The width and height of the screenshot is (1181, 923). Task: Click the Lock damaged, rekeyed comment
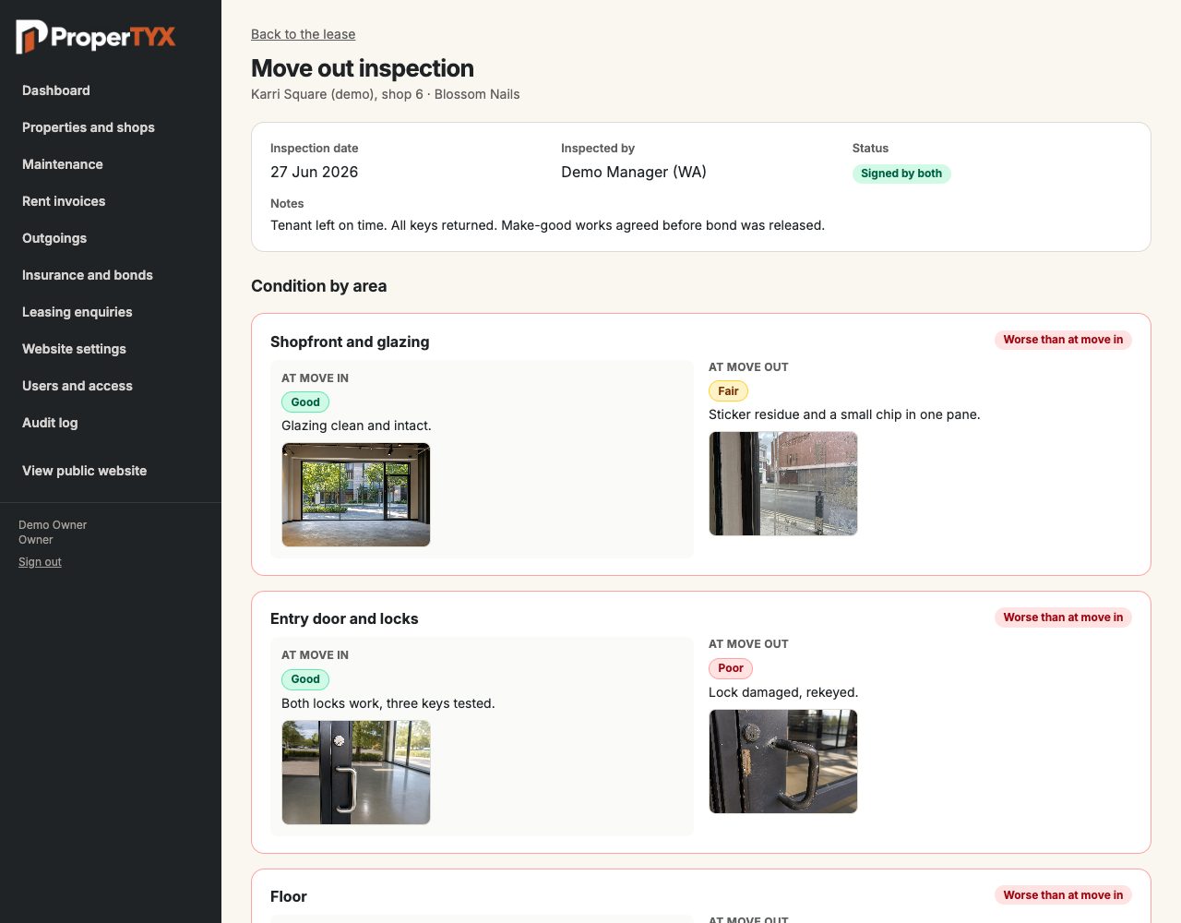pyautogui.click(x=783, y=692)
